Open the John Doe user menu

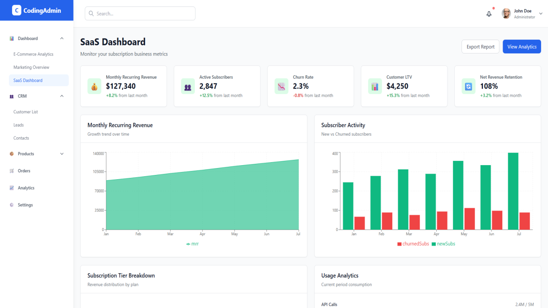(x=522, y=14)
